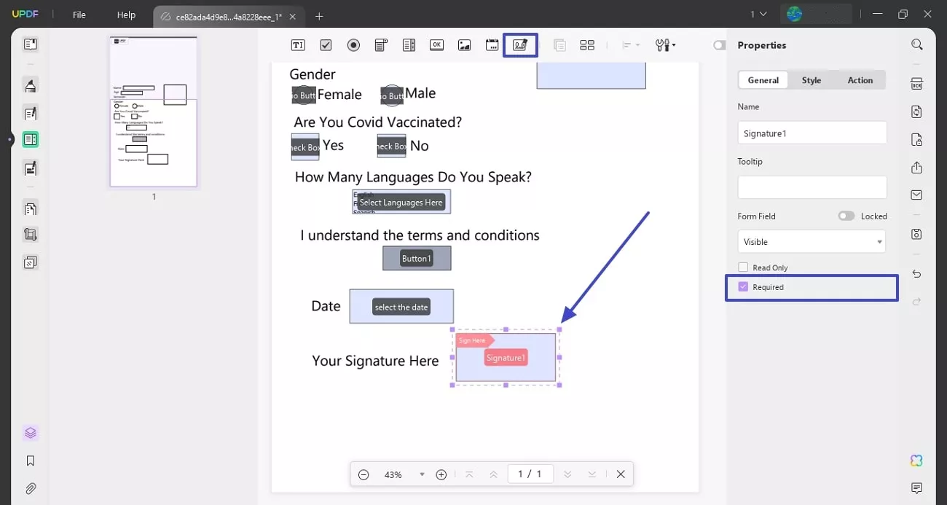Open the Page Tools stack icon
This screenshot has width=947, height=505.
pyautogui.click(x=30, y=262)
